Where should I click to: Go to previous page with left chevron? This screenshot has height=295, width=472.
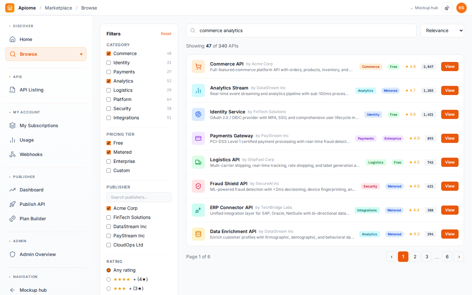pos(391,257)
